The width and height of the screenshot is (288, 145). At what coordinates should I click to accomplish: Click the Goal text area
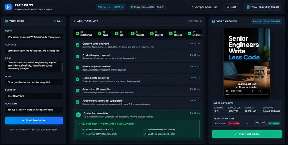[x=33, y=66]
